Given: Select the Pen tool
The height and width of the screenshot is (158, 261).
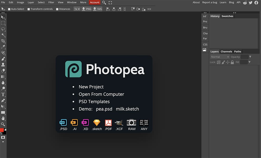Looking at the screenshot, I should [x=3, y=100].
